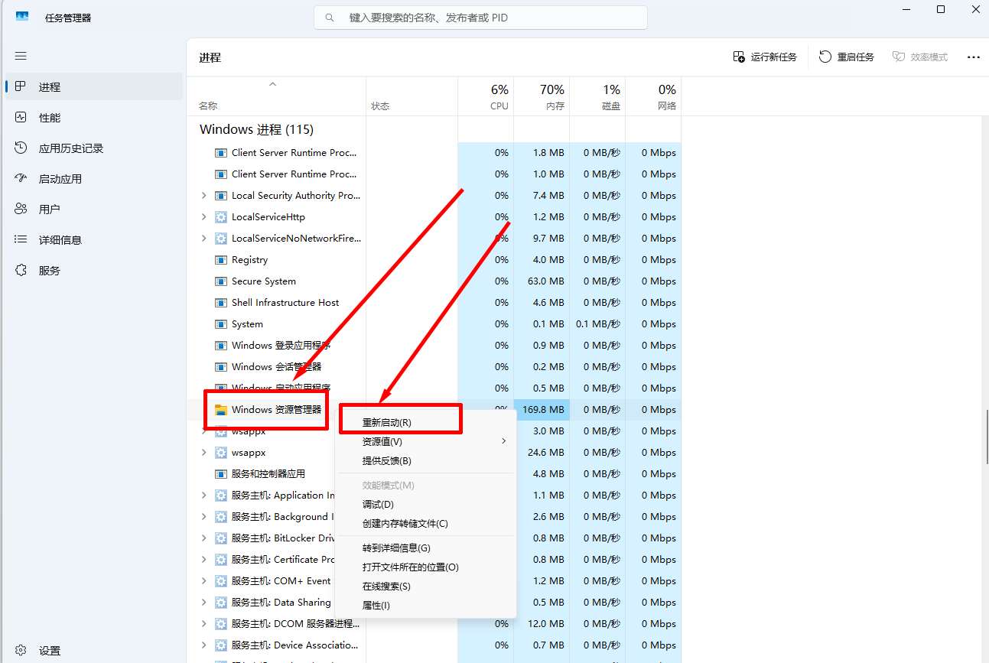This screenshot has height=663, width=989.
Task: Open the 详细信息 sidebar item
Action: 61,239
